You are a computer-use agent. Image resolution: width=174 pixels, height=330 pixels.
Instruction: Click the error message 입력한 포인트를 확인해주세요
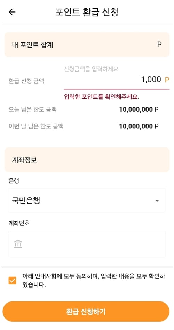pyautogui.click(x=102, y=97)
